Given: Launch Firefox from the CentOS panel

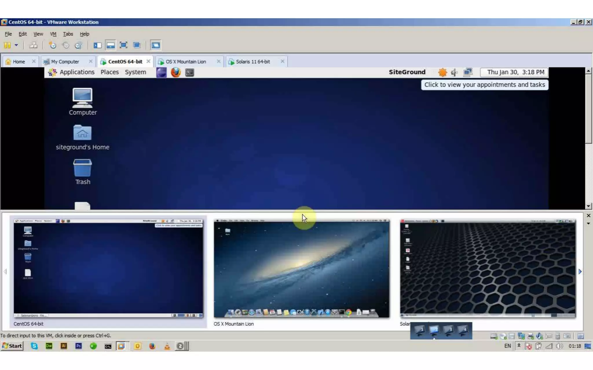Looking at the screenshot, I should (x=175, y=72).
